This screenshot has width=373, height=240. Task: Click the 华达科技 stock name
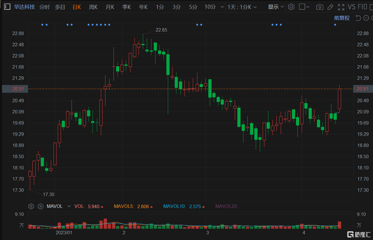click(x=24, y=7)
